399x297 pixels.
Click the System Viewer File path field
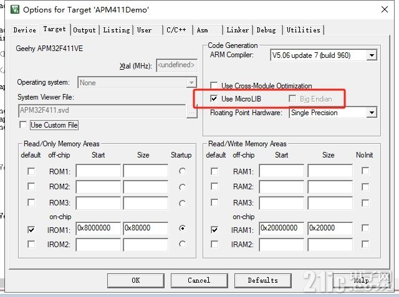pyautogui.click(x=102, y=111)
